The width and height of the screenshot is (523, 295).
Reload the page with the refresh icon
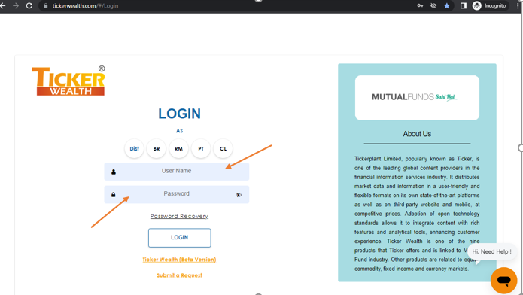tap(29, 6)
